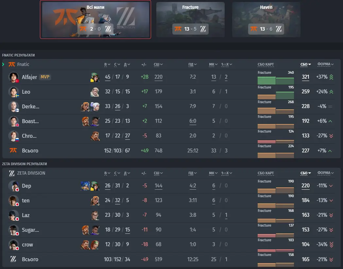Image resolution: width=343 pixels, height=269 pixels.
Task: Select the Всі мапи tab
Action: [95, 20]
